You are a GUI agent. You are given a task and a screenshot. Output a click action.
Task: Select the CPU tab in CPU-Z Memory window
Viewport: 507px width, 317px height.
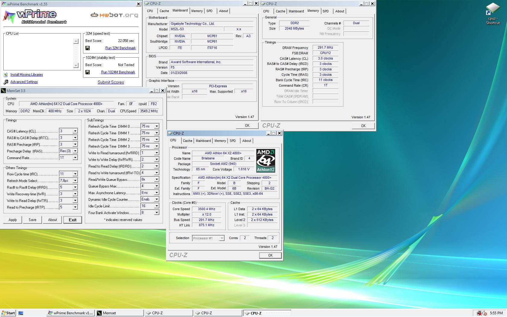pos(266,11)
